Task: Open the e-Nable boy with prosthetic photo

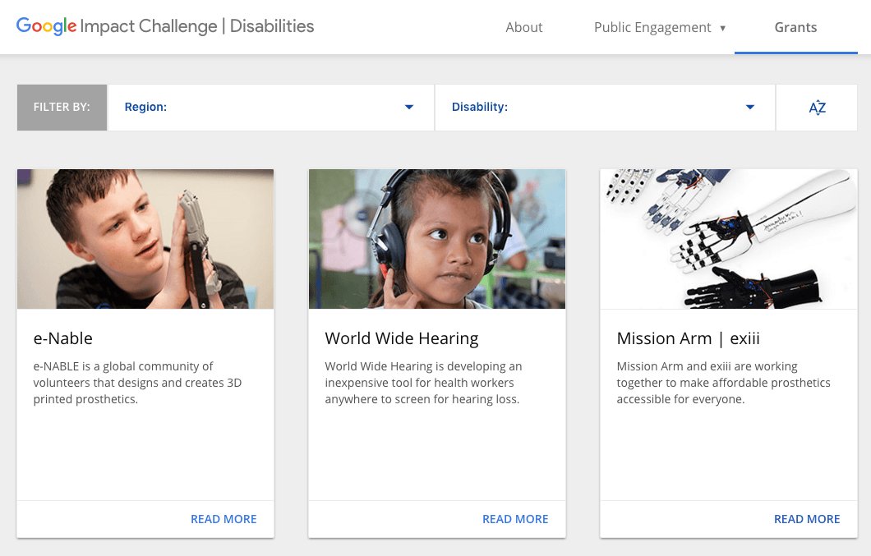Action: [145, 239]
